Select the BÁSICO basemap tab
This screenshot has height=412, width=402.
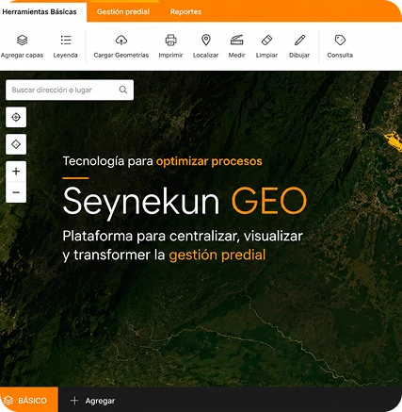point(29,400)
